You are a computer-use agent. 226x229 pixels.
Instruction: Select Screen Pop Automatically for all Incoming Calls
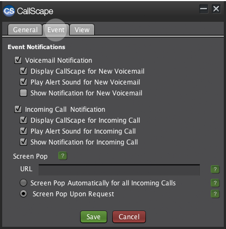[x=23, y=183]
